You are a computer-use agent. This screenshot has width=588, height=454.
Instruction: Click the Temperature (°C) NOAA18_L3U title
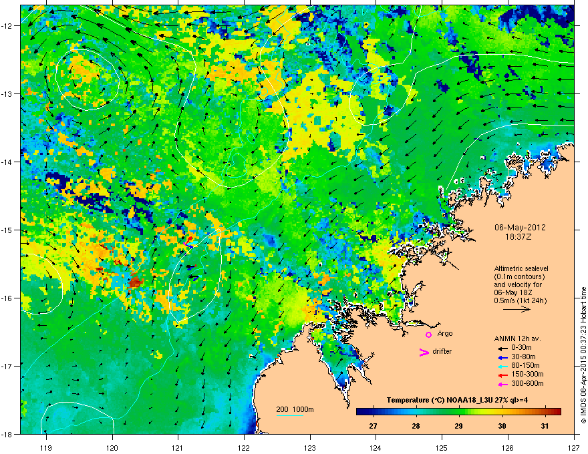(x=457, y=400)
